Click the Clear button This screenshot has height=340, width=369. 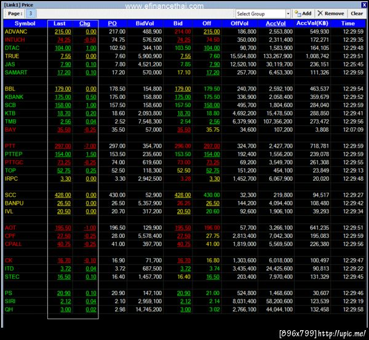point(357,14)
